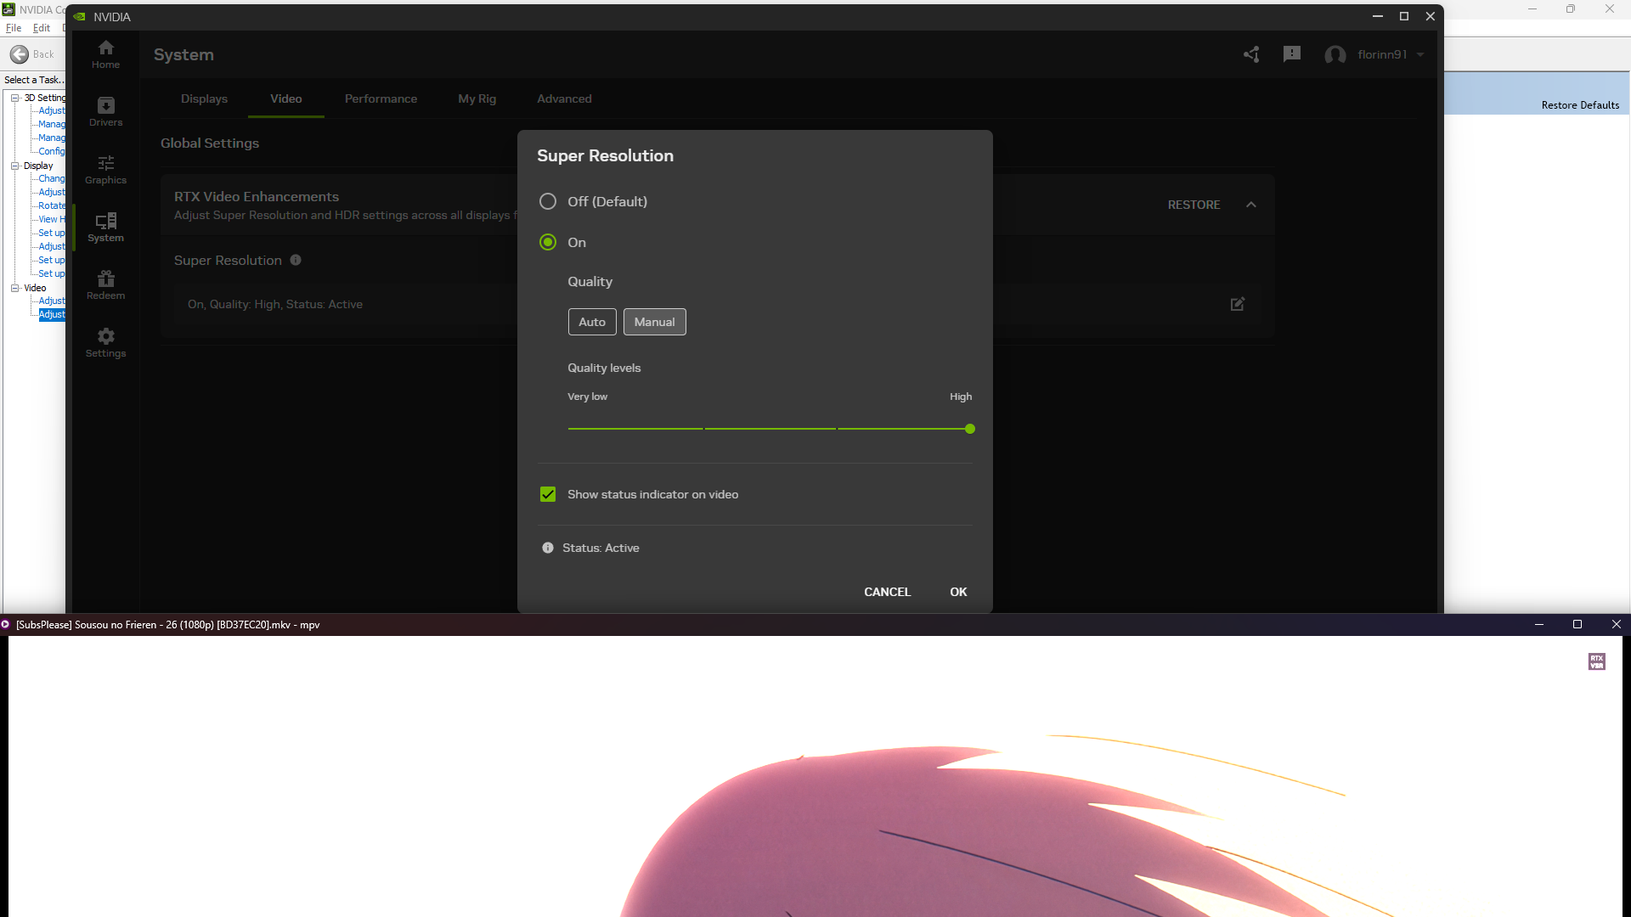Open the Drivers sidebar icon

105,111
